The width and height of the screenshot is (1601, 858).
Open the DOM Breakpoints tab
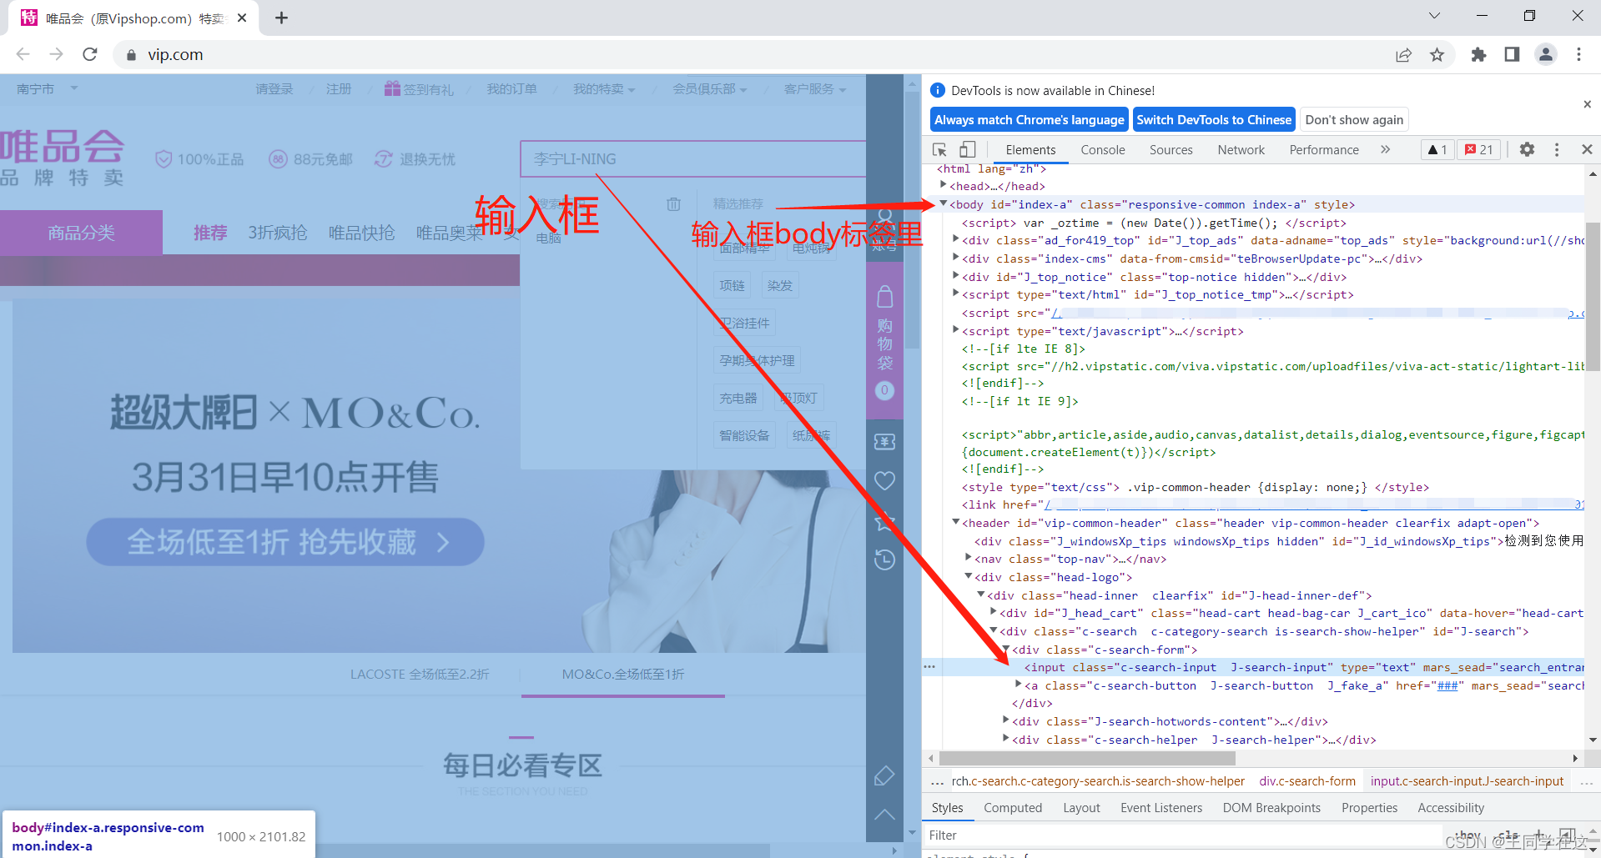coord(1271,808)
